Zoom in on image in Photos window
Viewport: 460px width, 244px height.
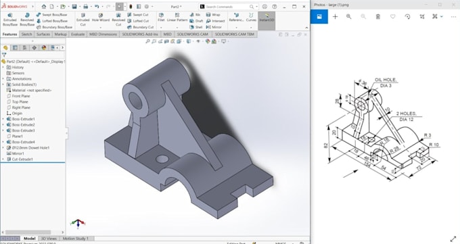(x=348, y=17)
